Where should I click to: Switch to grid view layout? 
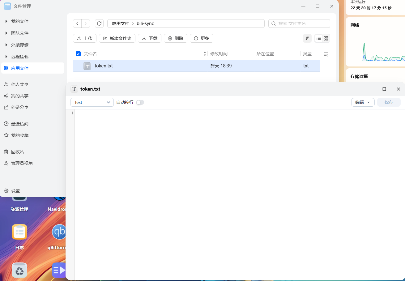326,38
